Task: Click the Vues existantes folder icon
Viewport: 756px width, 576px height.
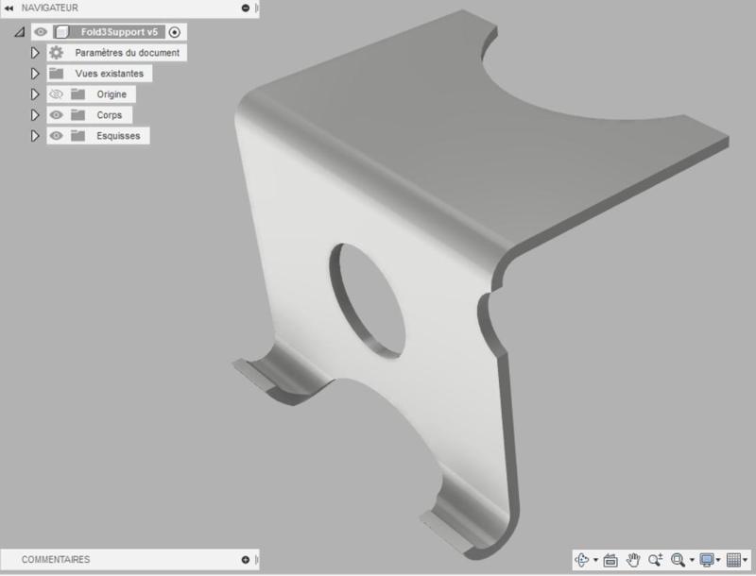Action: tap(57, 74)
